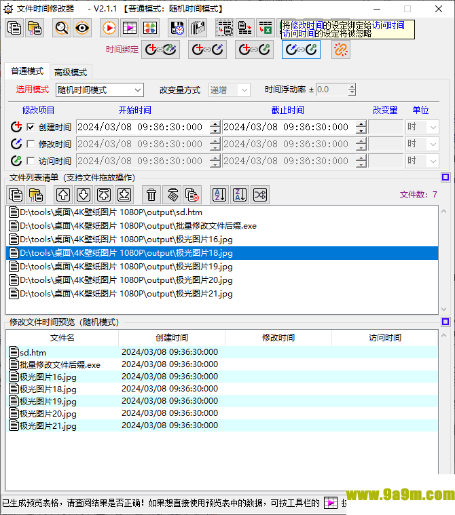Select 极光图片16.jpg path in file list

222,240
